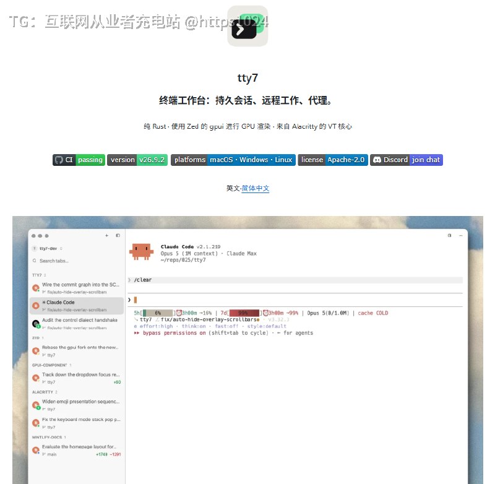Click the '+1749' additions count
The width and height of the screenshot is (495, 484).
[101, 455]
